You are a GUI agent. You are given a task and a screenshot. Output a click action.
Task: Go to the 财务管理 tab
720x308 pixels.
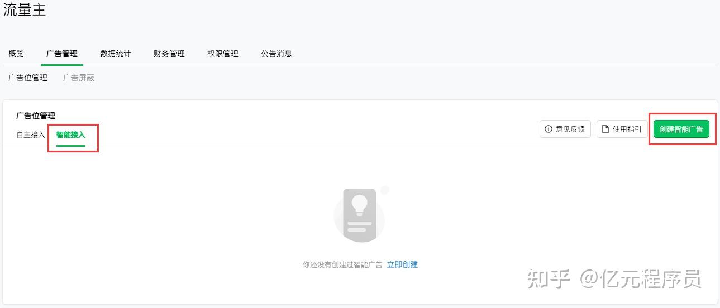(169, 54)
